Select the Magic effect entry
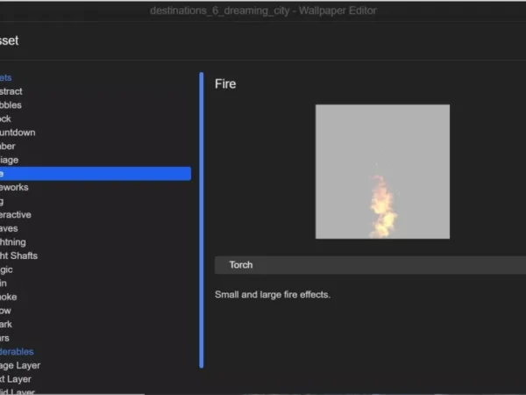The height and width of the screenshot is (395, 526). pos(9,269)
